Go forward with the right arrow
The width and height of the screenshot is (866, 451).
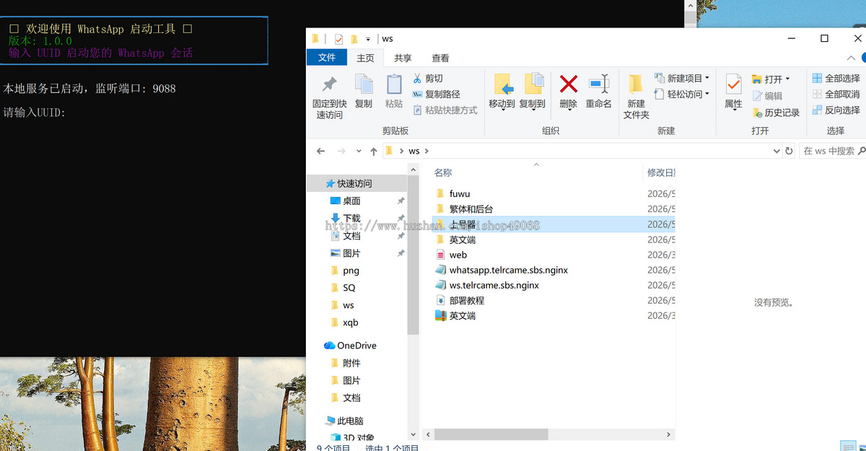tap(341, 151)
